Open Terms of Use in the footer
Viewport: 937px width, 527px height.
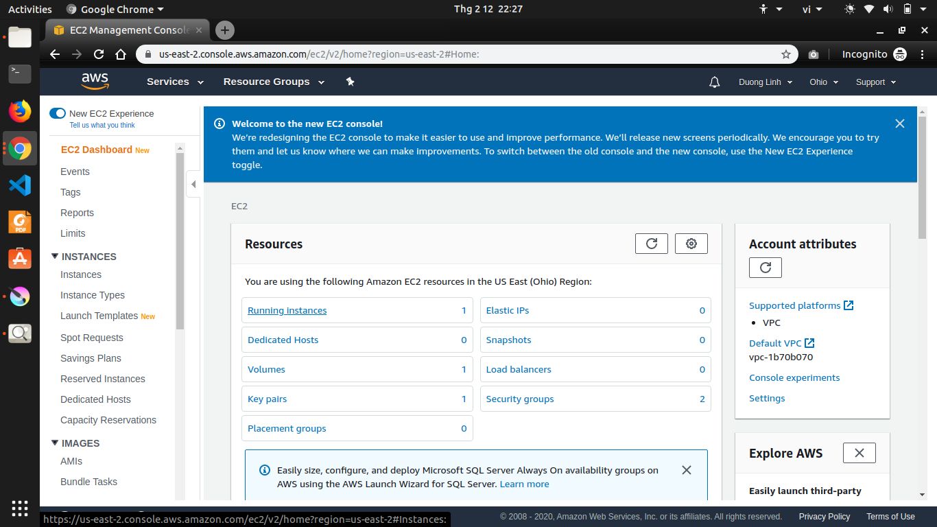890,517
